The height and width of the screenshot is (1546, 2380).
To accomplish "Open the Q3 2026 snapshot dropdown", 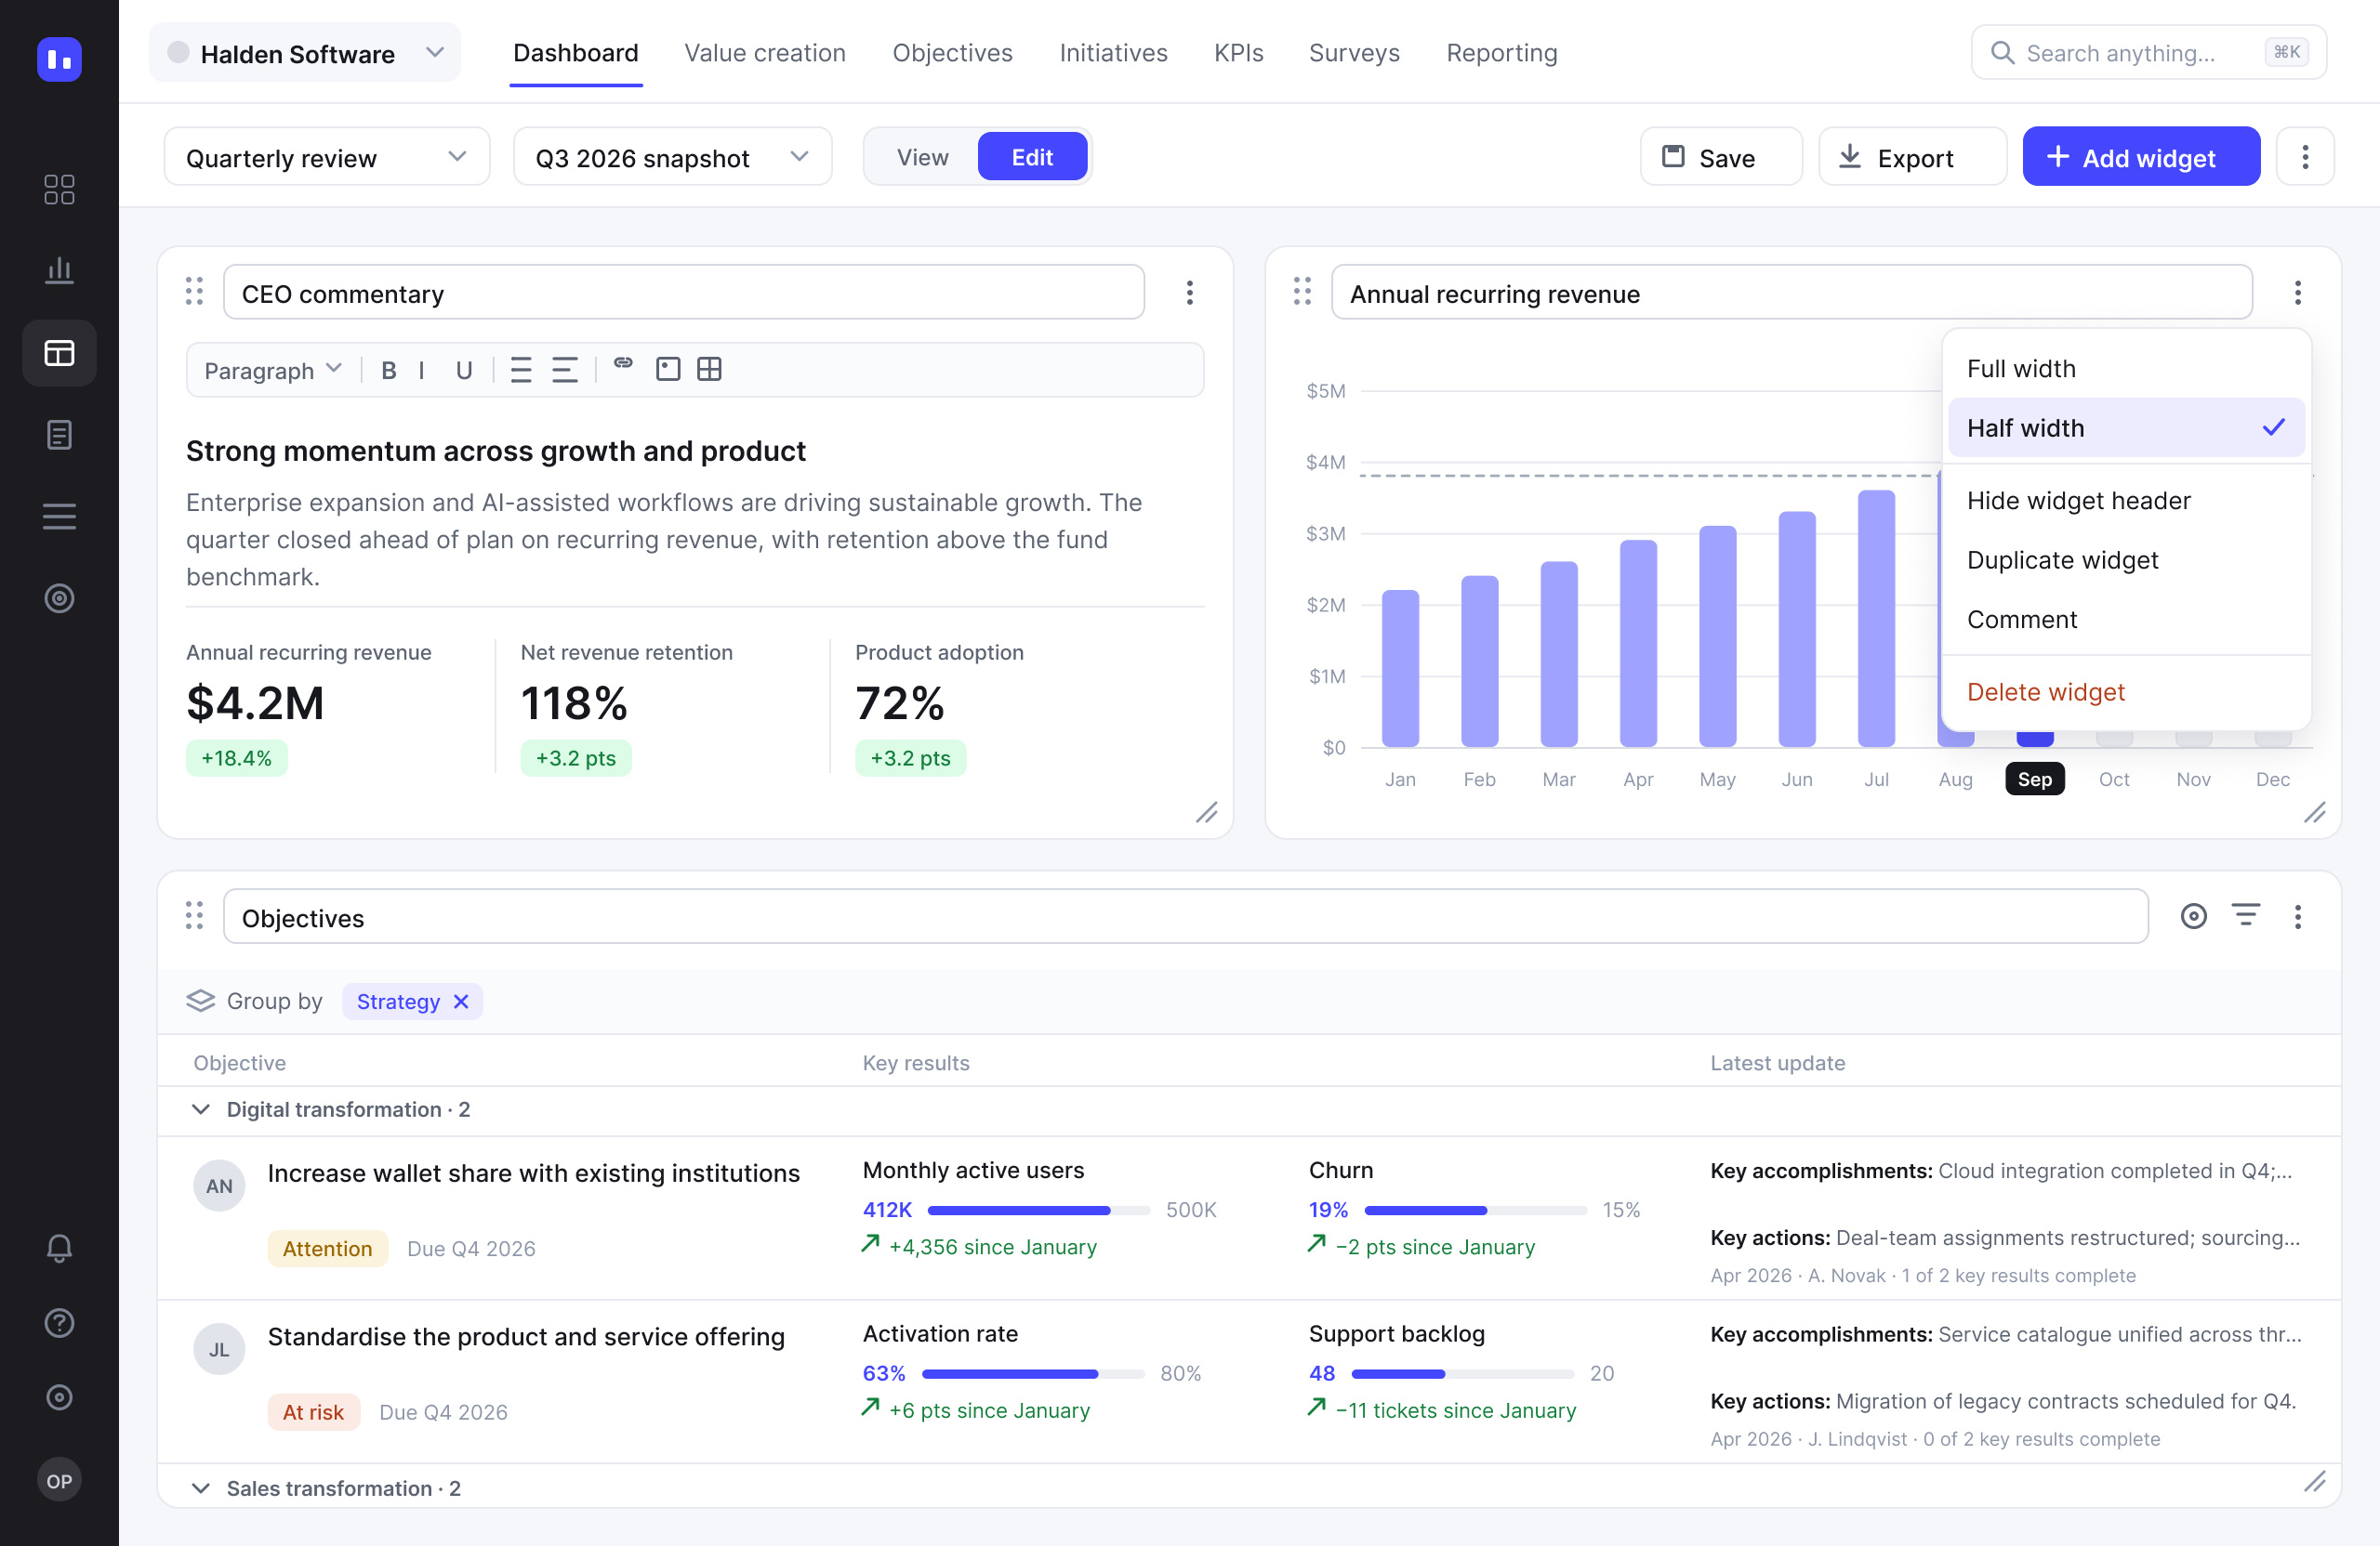I will pos(672,157).
